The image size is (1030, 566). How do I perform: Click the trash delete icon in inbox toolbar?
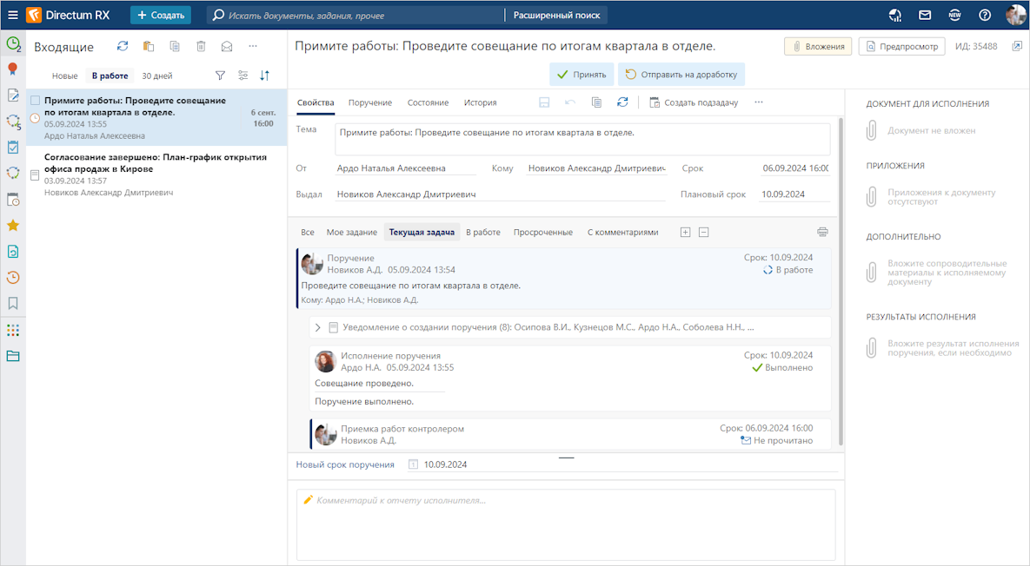point(201,47)
